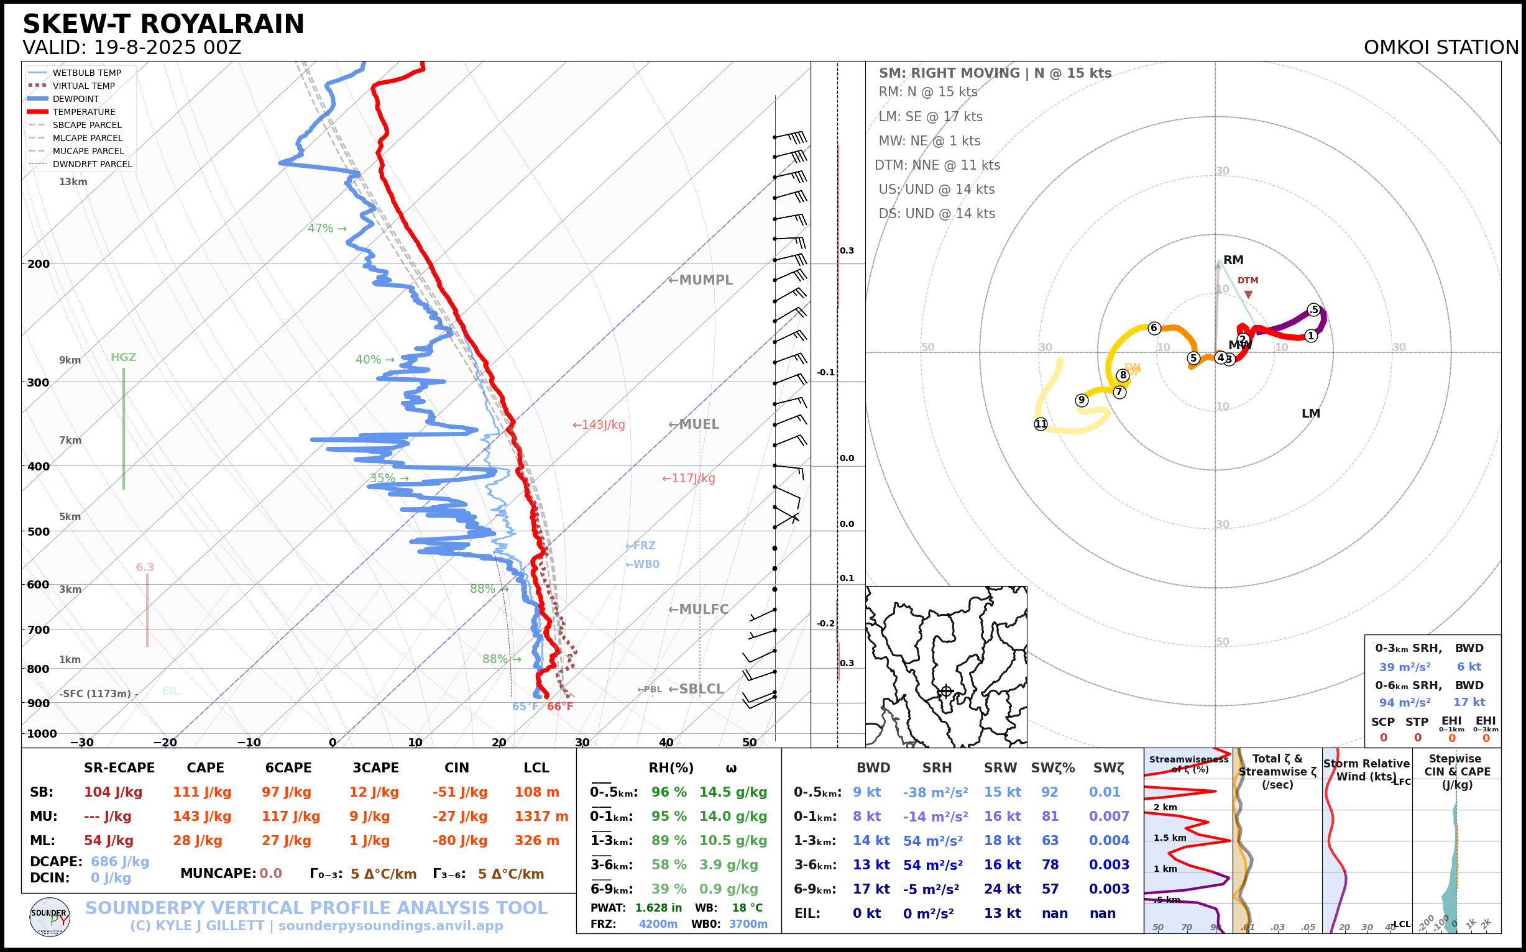Click the SBLCL level annotation

696,689
